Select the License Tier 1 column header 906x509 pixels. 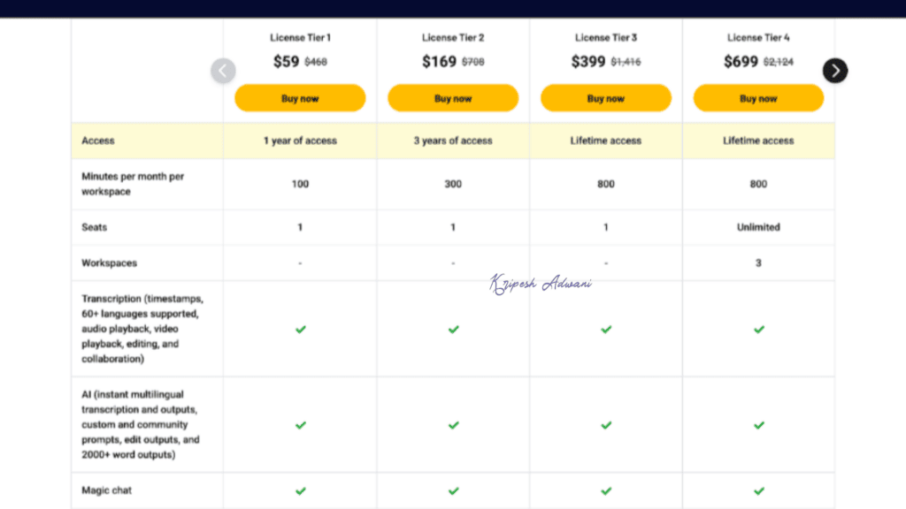[x=300, y=38]
